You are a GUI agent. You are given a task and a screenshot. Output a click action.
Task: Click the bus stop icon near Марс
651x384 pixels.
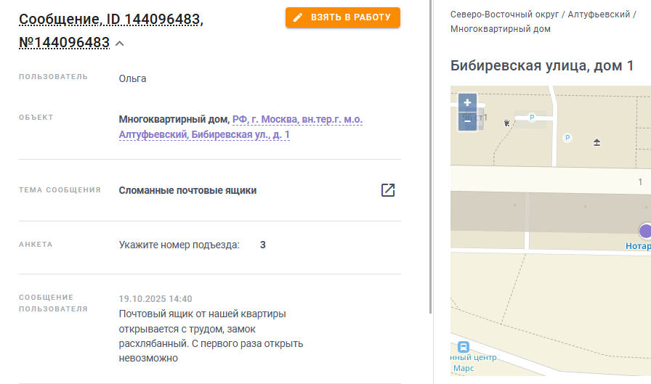pyautogui.click(x=464, y=347)
